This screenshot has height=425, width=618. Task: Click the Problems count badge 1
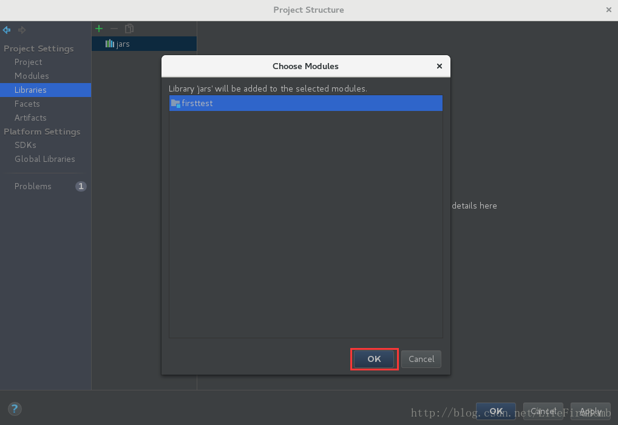coord(81,186)
